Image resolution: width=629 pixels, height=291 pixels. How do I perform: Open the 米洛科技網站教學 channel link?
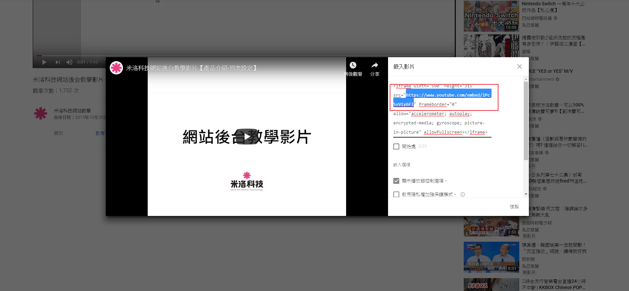(72, 111)
